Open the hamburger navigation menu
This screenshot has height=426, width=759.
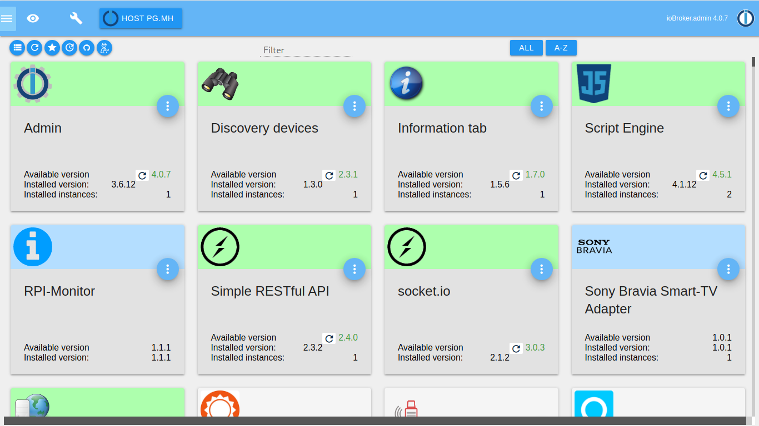(7, 18)
